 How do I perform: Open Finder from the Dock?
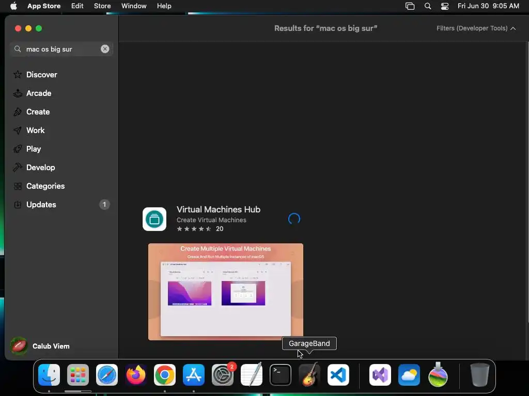point(49,375)
